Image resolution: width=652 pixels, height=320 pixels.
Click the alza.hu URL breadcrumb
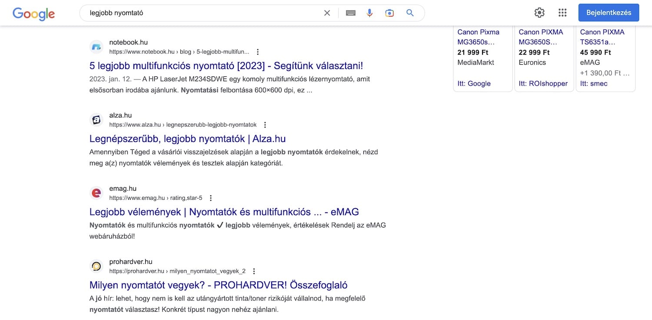(183, 125)
